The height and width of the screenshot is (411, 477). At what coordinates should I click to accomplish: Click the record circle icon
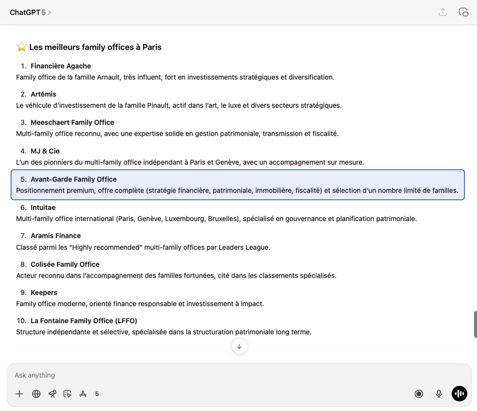419,394
